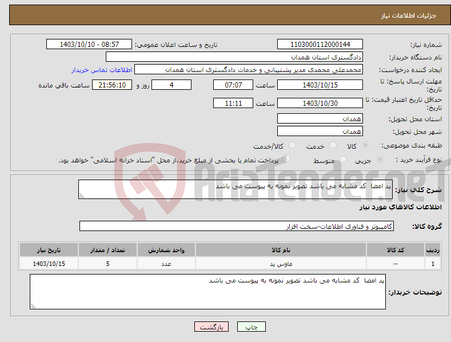
Task: Click the deadline time field 07:07
Action: (233, 85)
